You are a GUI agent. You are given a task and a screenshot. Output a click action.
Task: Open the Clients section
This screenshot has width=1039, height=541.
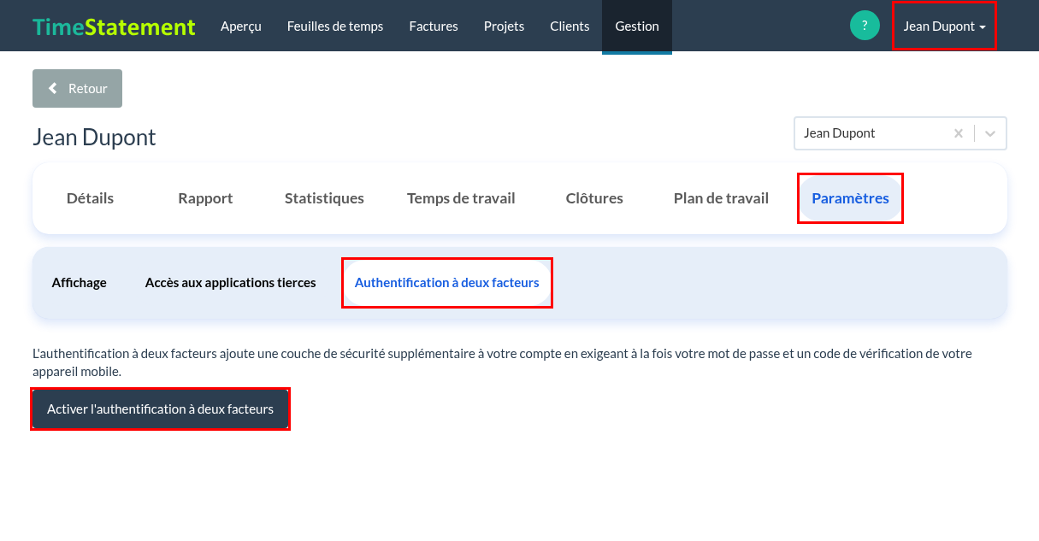[x=570, y=26]
